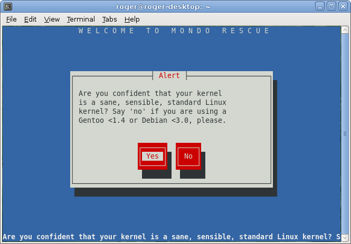Viewport: 351px width, 244px height.
Task: Click the scrollbar up arrow
Action: 345,30
